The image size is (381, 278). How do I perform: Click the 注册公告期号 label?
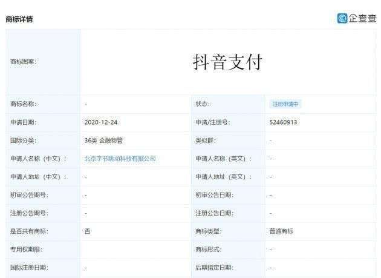(29, 213)
